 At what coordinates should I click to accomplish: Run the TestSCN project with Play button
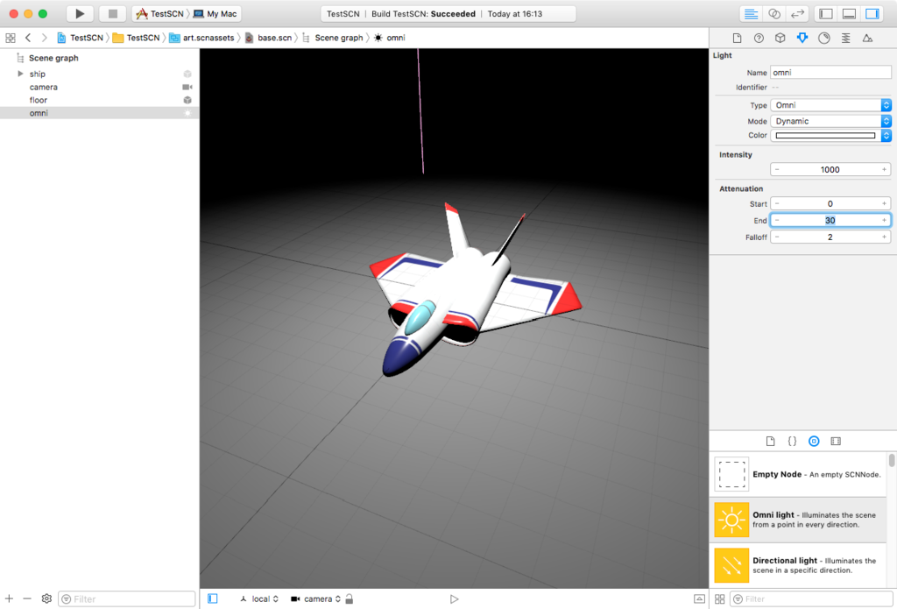click(x=80, y=14)
